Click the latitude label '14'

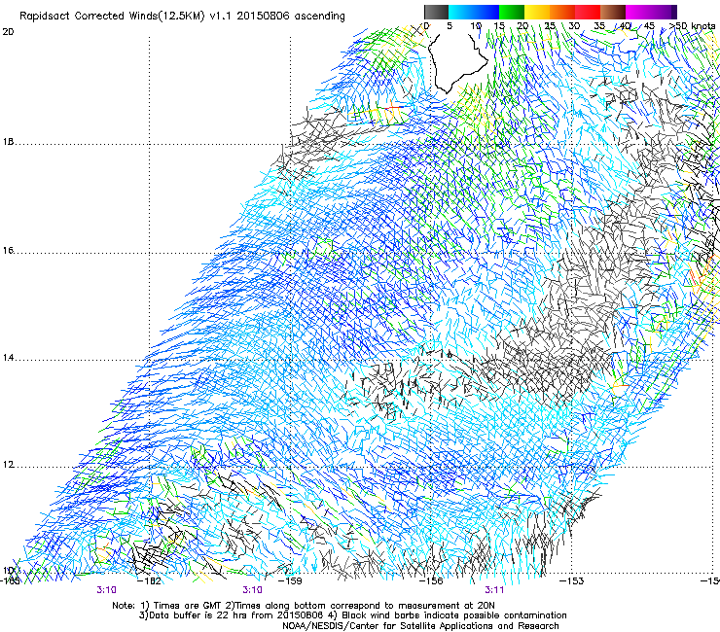(8, 358)
